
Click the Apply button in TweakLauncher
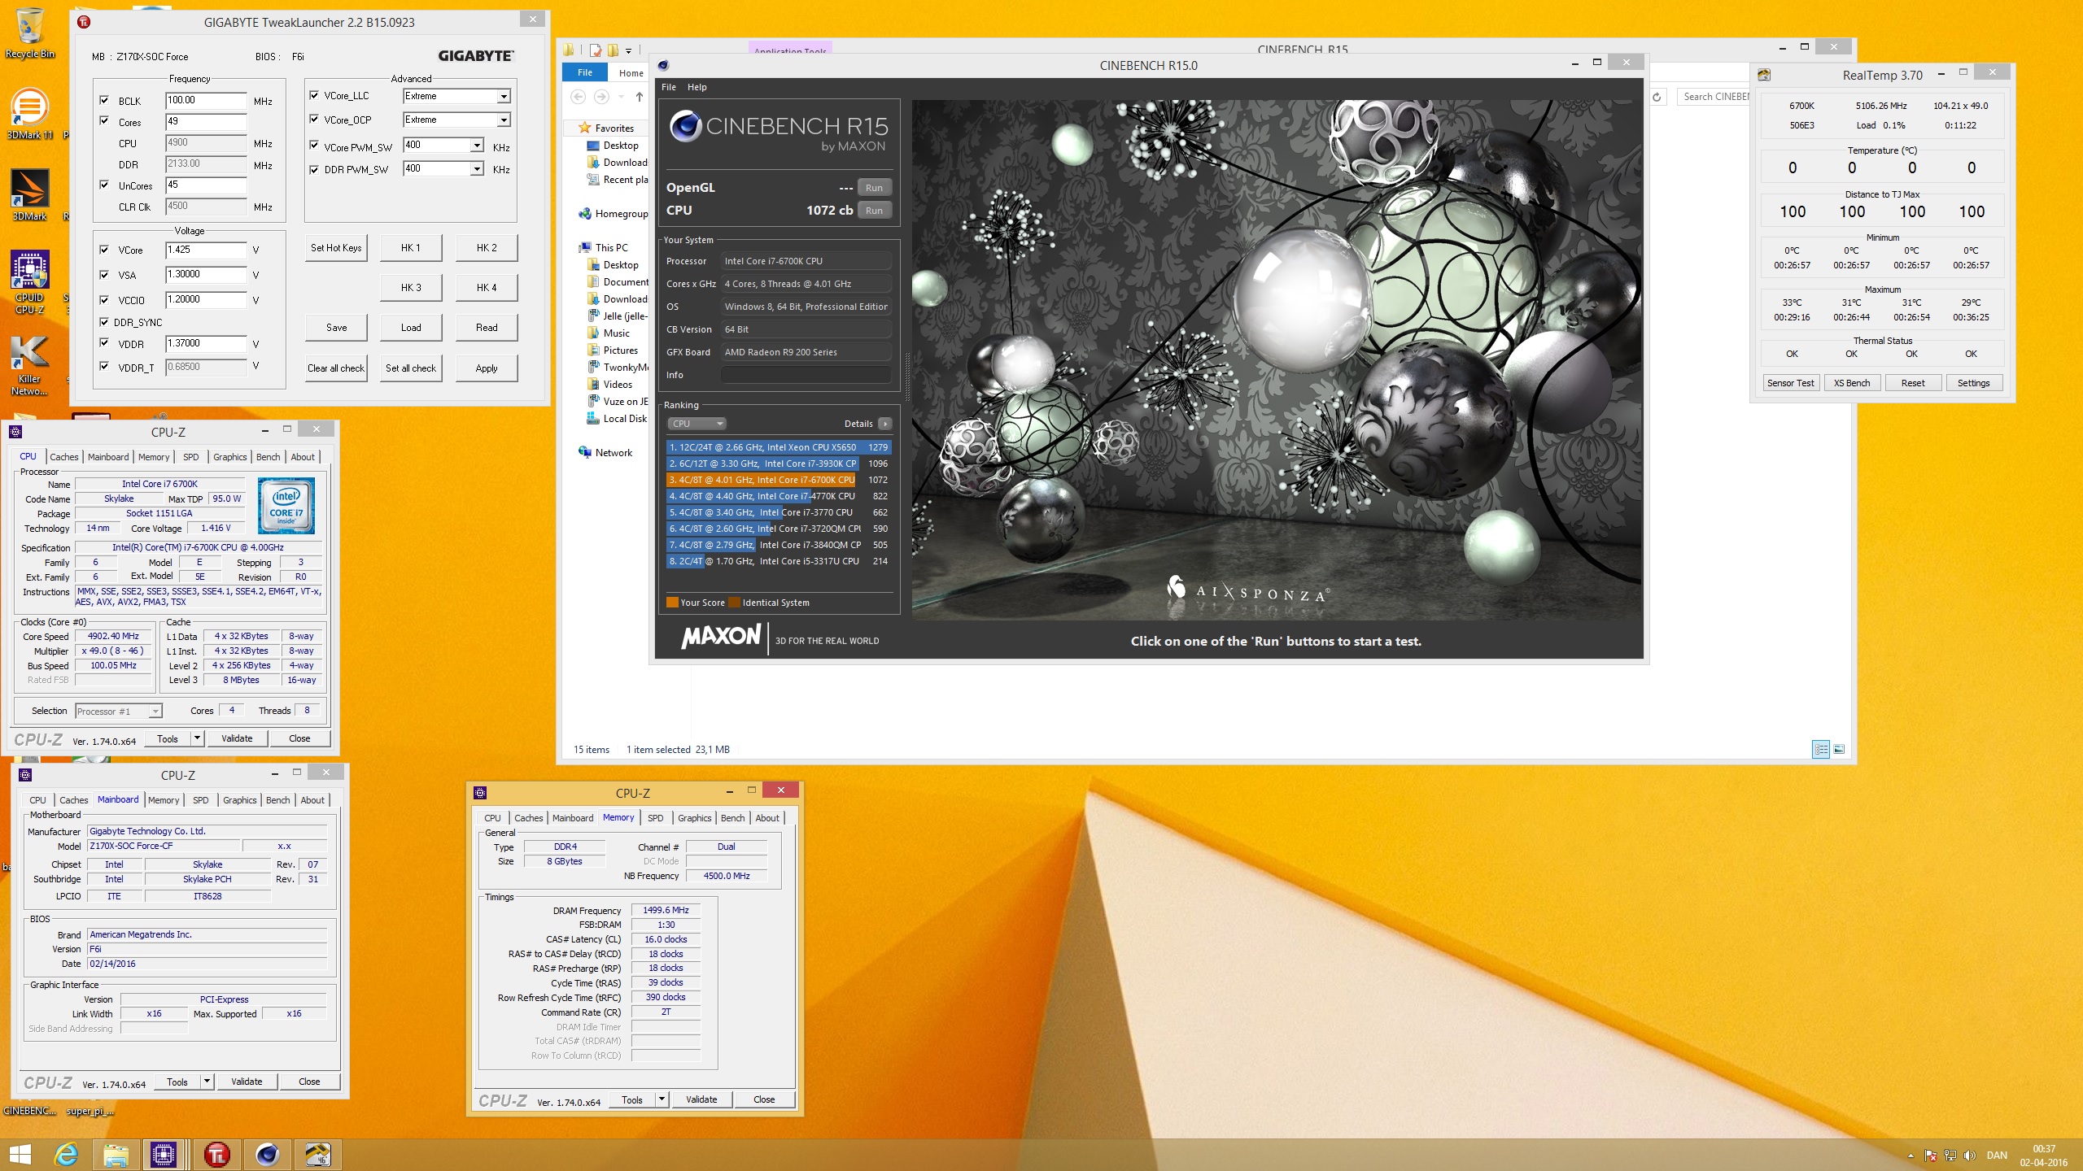coord(487,368)
